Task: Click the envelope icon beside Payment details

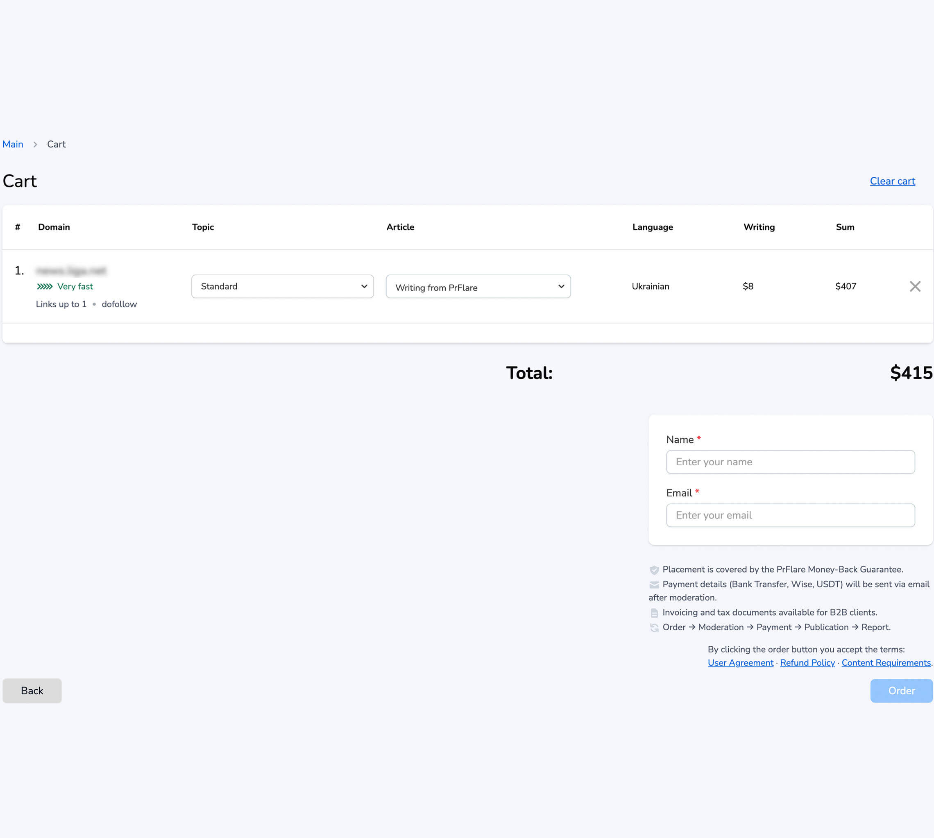Action: point(654,585)
